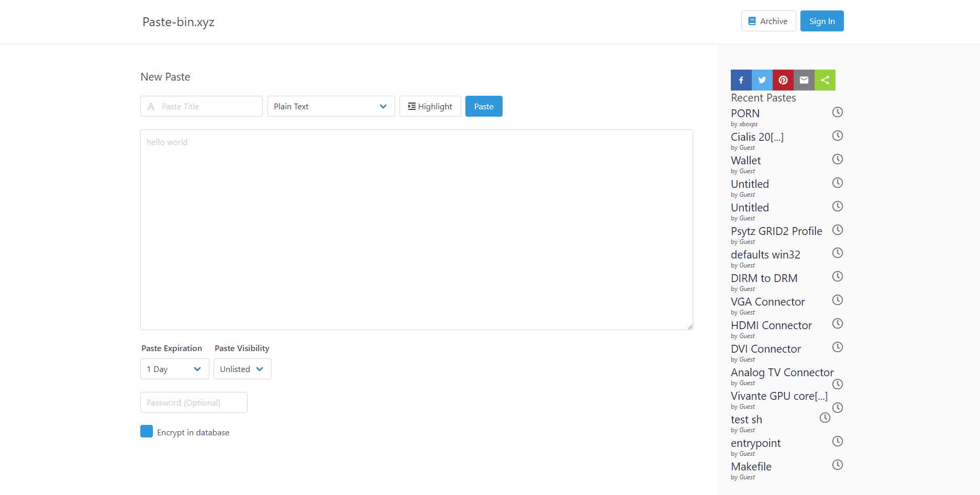Open the Vivante GPU core[...] paste
Screen dimensions: 980x495
(x=779, y=396)
